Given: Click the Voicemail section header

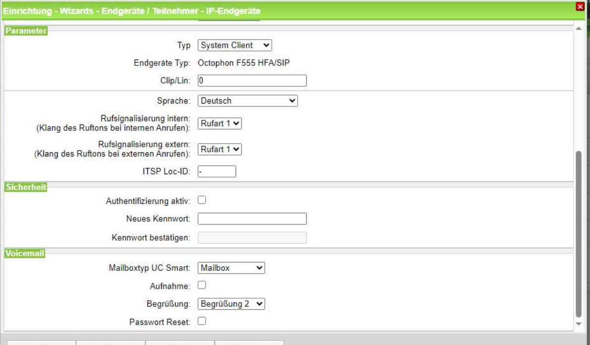Looking at the screenshot, I should [25, 254].
